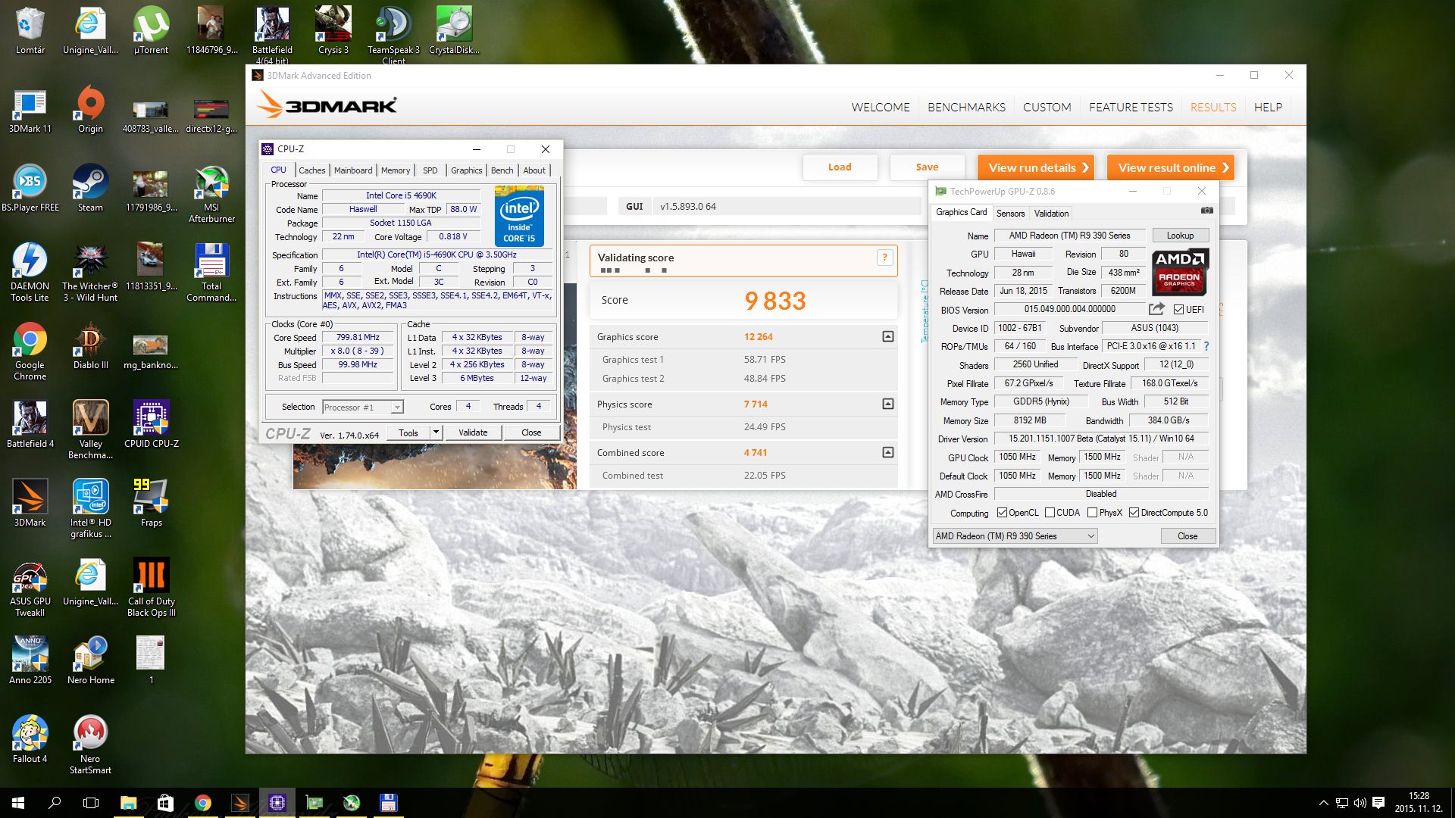Collapse the Combined score section

pyautogui.click(x=887, y=452)
